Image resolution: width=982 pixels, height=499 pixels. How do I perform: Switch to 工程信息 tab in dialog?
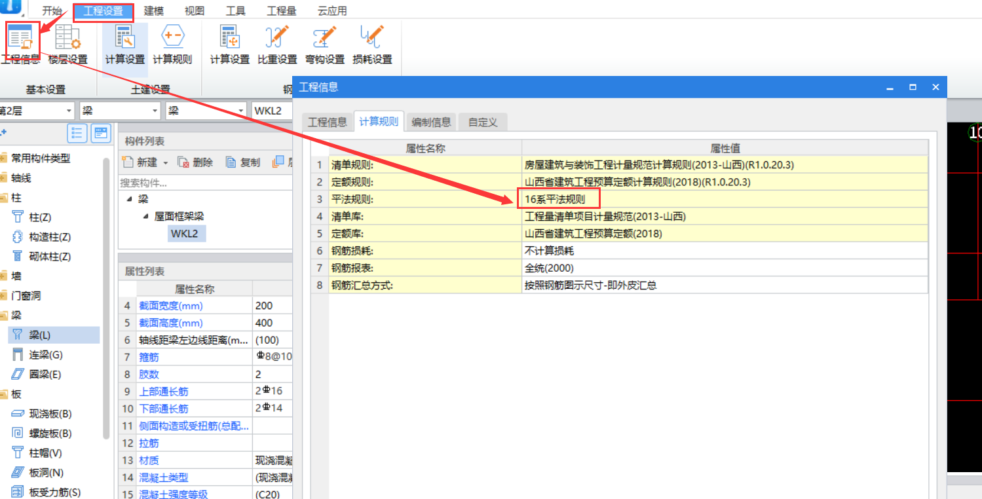pos(327,122)
